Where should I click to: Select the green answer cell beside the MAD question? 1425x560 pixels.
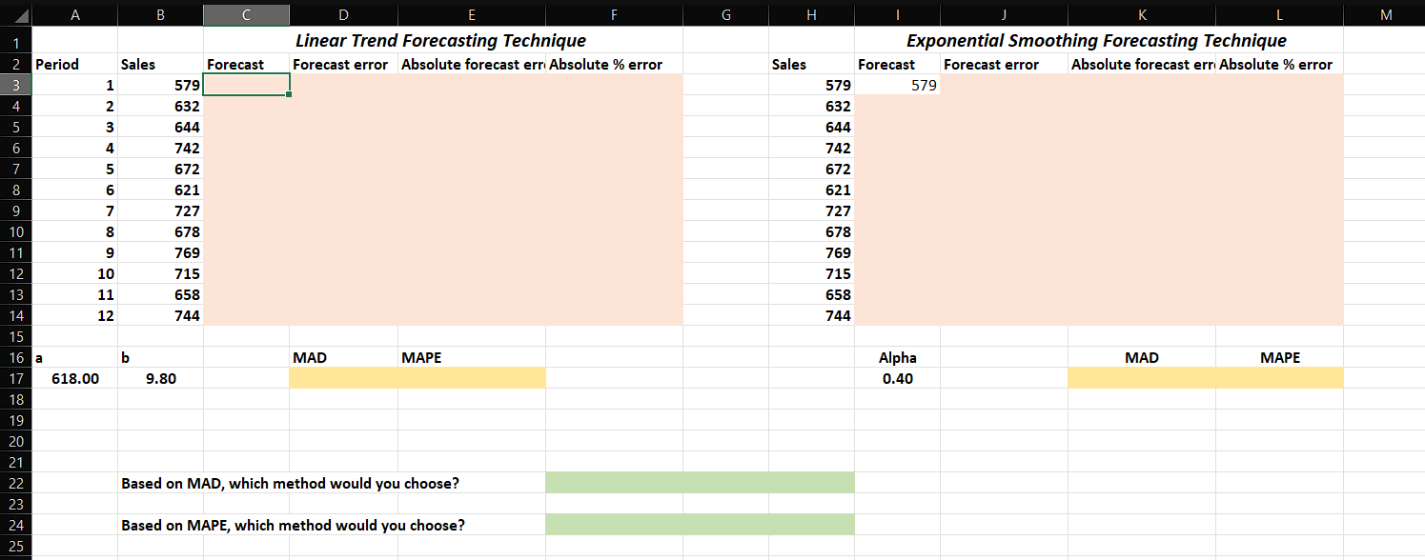pos(700,483)
